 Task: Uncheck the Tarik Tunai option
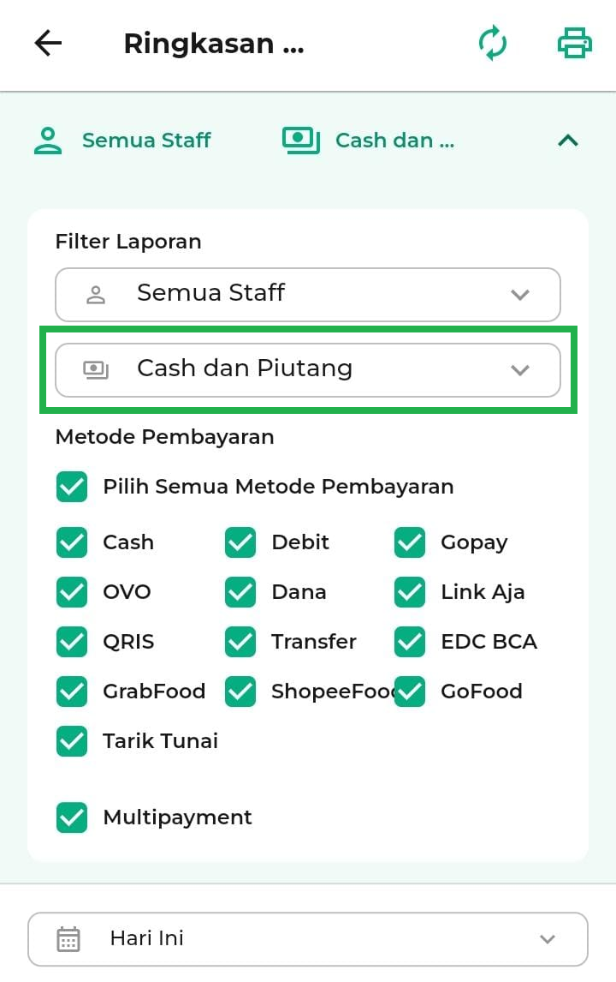72,741
